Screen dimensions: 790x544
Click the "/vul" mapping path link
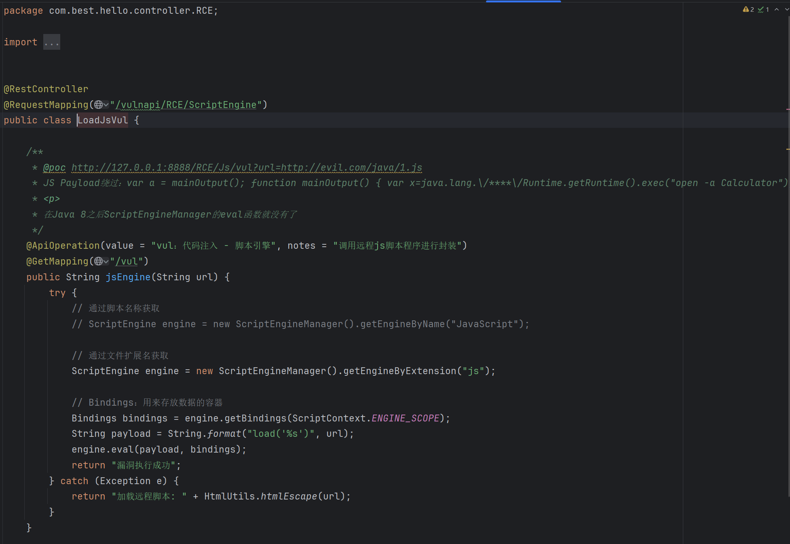tap(127, 261)
